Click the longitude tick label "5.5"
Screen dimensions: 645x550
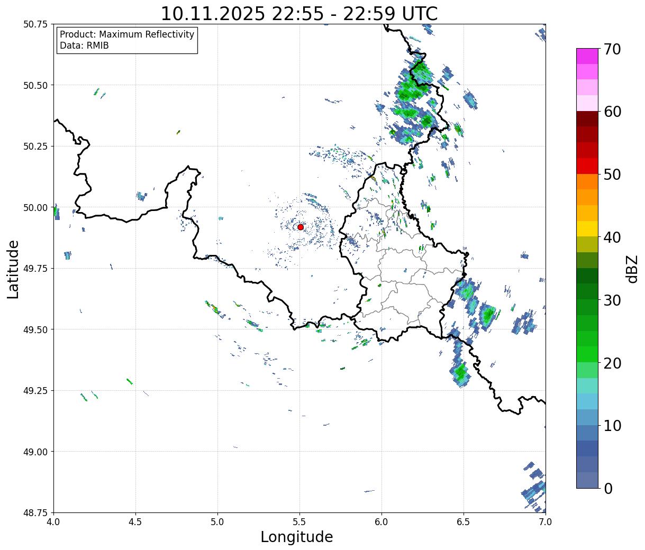point(299,522)
